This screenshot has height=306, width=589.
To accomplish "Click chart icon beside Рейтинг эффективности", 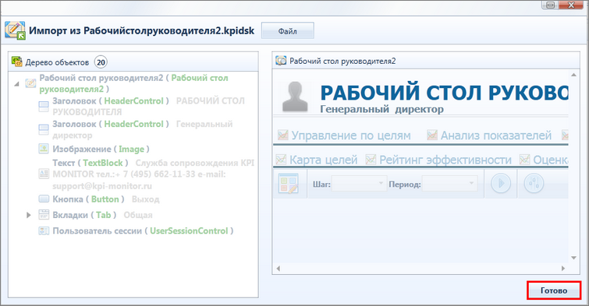I will point(371,160).
